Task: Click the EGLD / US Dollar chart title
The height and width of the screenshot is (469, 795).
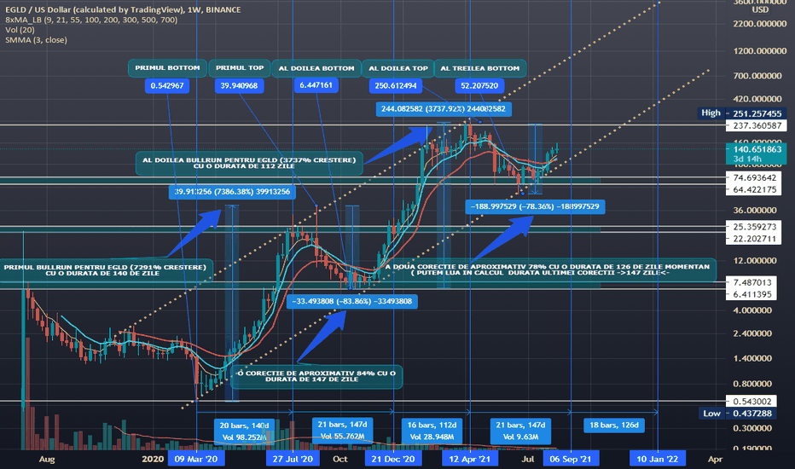Action: tap(123, 9)
